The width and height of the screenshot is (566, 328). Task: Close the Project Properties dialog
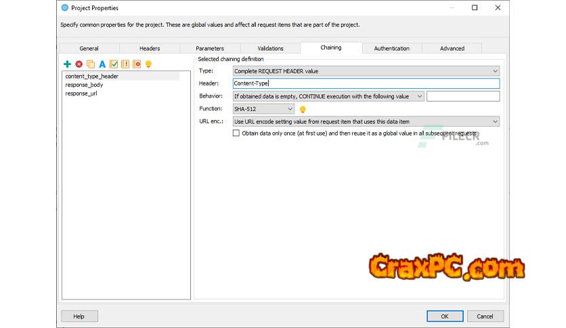coord(498,7)
